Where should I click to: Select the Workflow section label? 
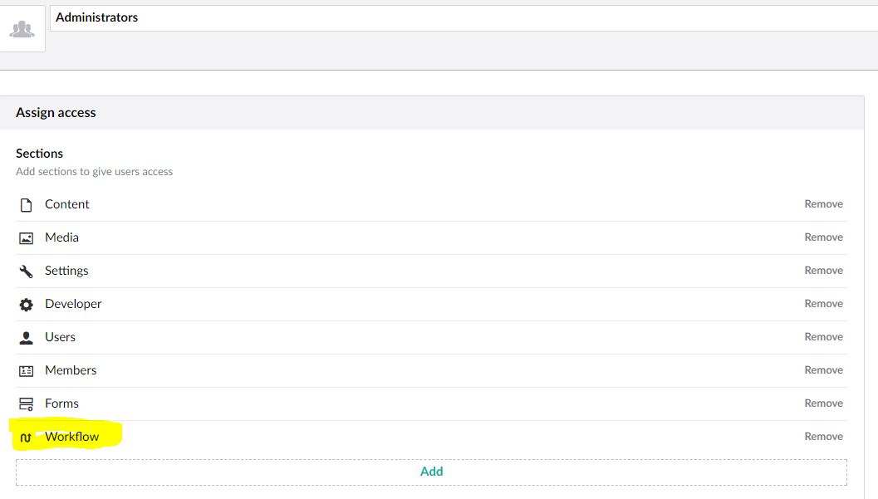point(71,437)
